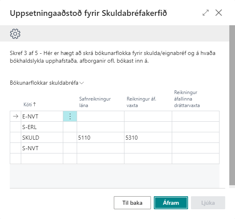Click the empty new row code cell
The height and width of the screenshot is (219, 235).
click(x=42, y=159)
